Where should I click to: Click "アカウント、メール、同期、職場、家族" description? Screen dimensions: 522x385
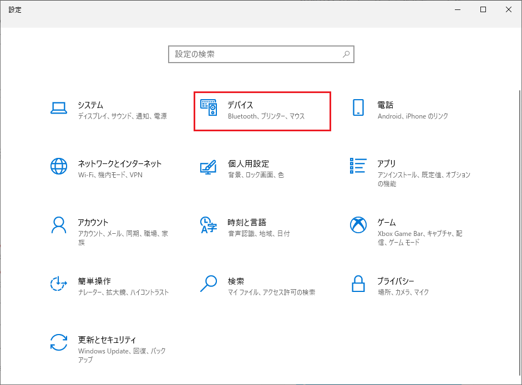click(123, 238)
